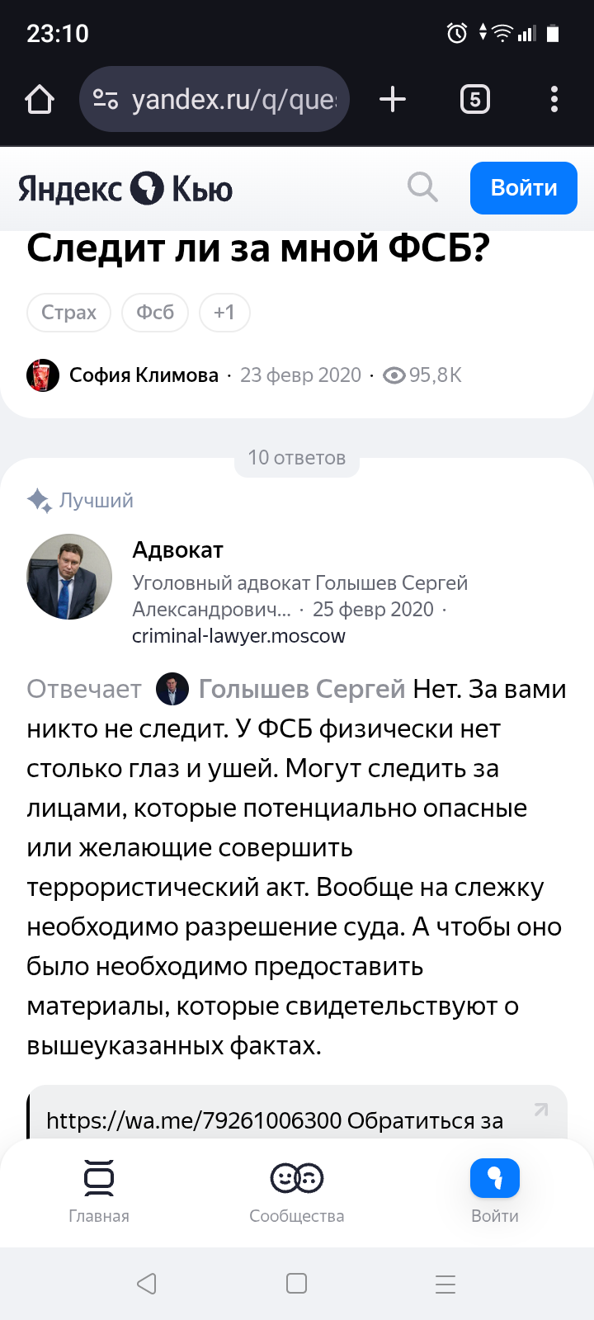The height and width of the screenshot is (1320, 594).
Task: Open a new tab with plus icon
Action: pyautogui.click(x=393, y=100)
